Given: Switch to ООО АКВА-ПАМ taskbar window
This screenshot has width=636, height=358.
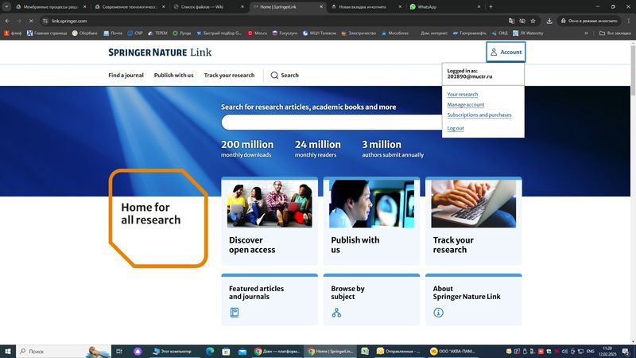Looking at the screenshot, I should (x=452, y=351).
